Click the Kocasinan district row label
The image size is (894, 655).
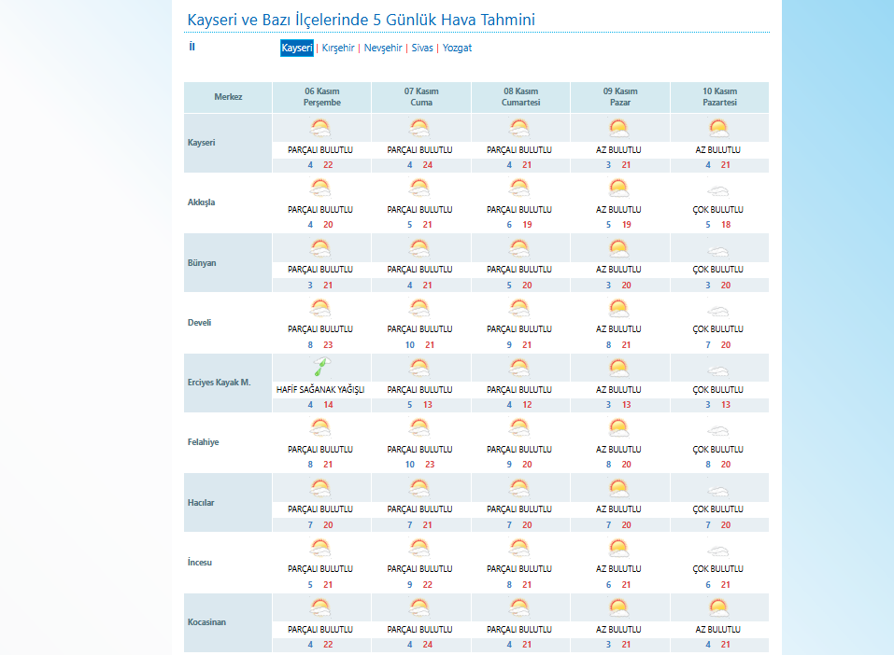(207, 621)
